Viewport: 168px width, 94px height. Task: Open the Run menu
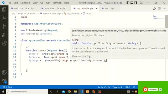click(48, 3)
